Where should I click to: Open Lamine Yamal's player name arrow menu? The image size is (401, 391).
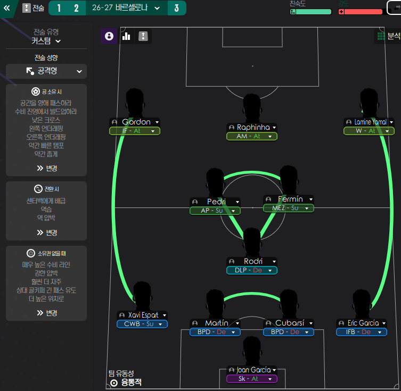point(391,122)
